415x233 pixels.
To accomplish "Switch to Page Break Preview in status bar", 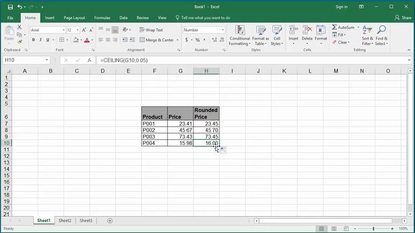I will pos(346,228).
